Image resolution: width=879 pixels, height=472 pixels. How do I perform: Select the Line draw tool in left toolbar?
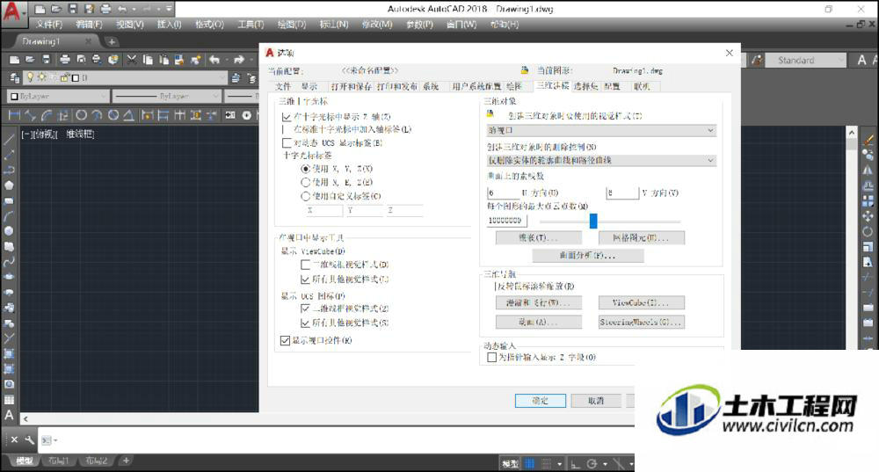tap(9, 139)
